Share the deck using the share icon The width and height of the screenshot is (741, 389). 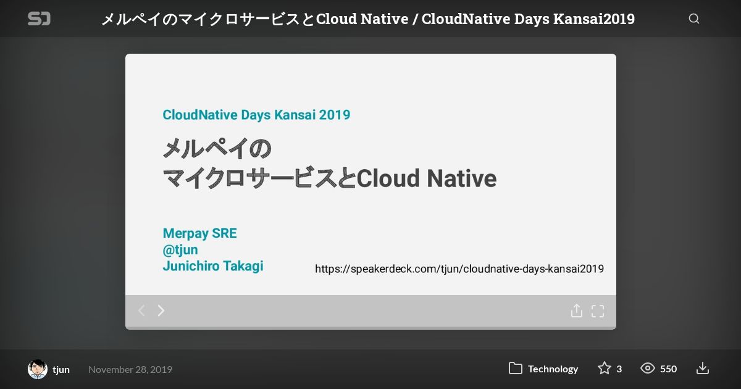[577, 311]
